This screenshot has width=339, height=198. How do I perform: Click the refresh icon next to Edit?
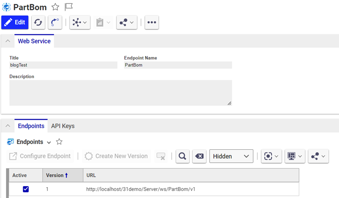coord(38,22)
